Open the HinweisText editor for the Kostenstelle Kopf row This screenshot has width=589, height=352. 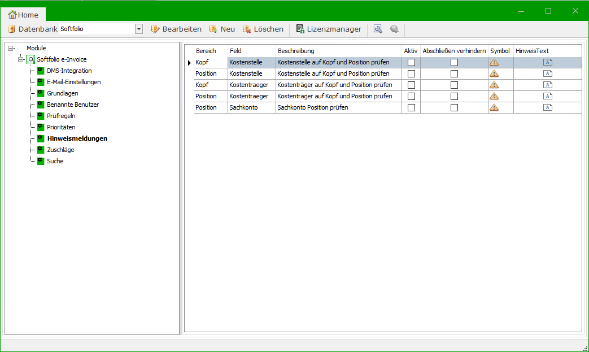pyautogui.click(x=547, y=62)
